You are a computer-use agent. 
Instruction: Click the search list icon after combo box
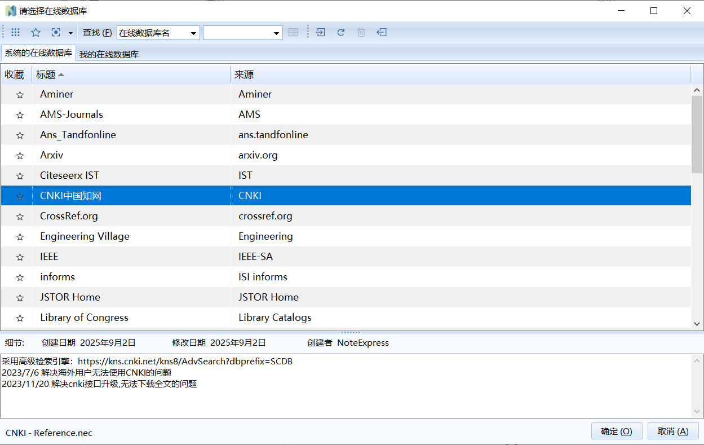293,33
